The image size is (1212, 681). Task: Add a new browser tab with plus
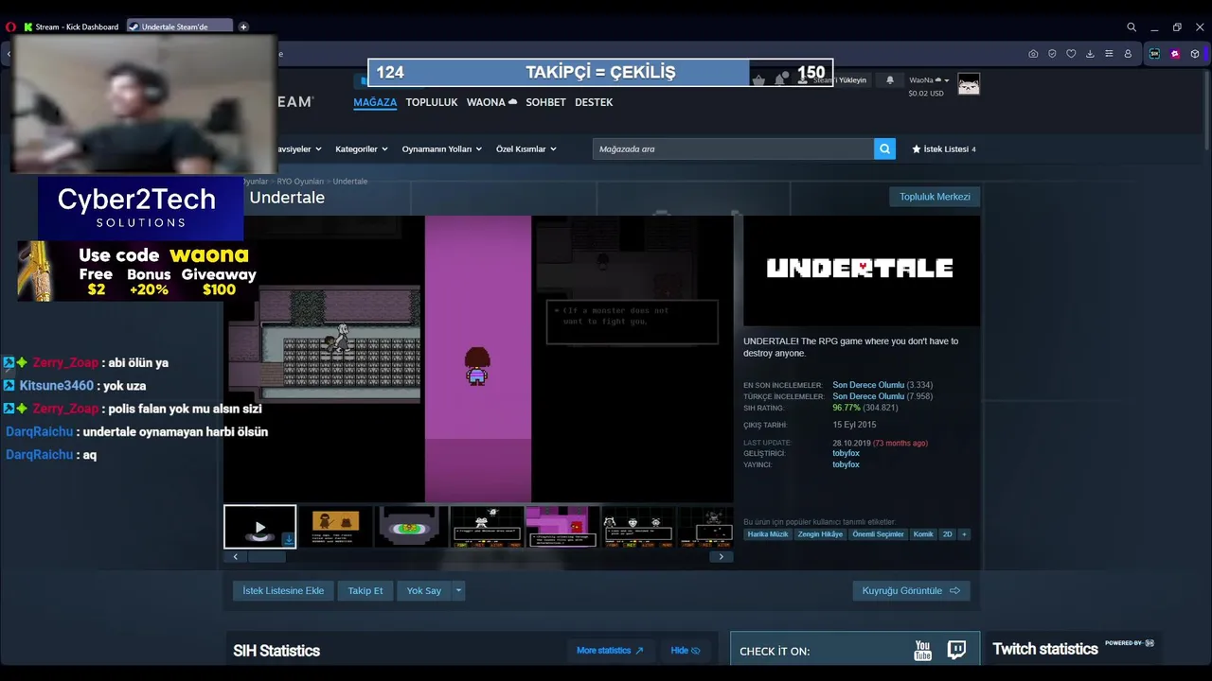(x=243, y=27)
